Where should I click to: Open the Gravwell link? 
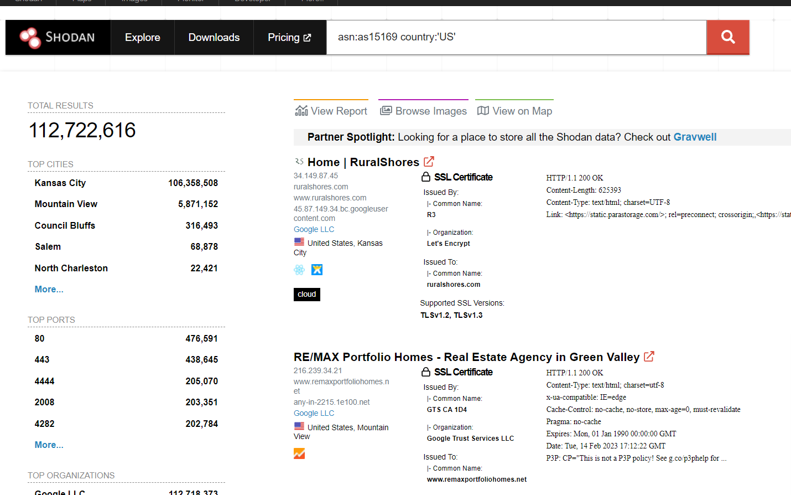(695, 137)
